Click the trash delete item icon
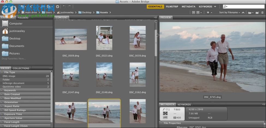 click(262, 12)
